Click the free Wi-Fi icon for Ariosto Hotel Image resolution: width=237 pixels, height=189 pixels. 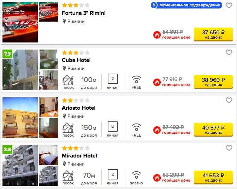136,127
